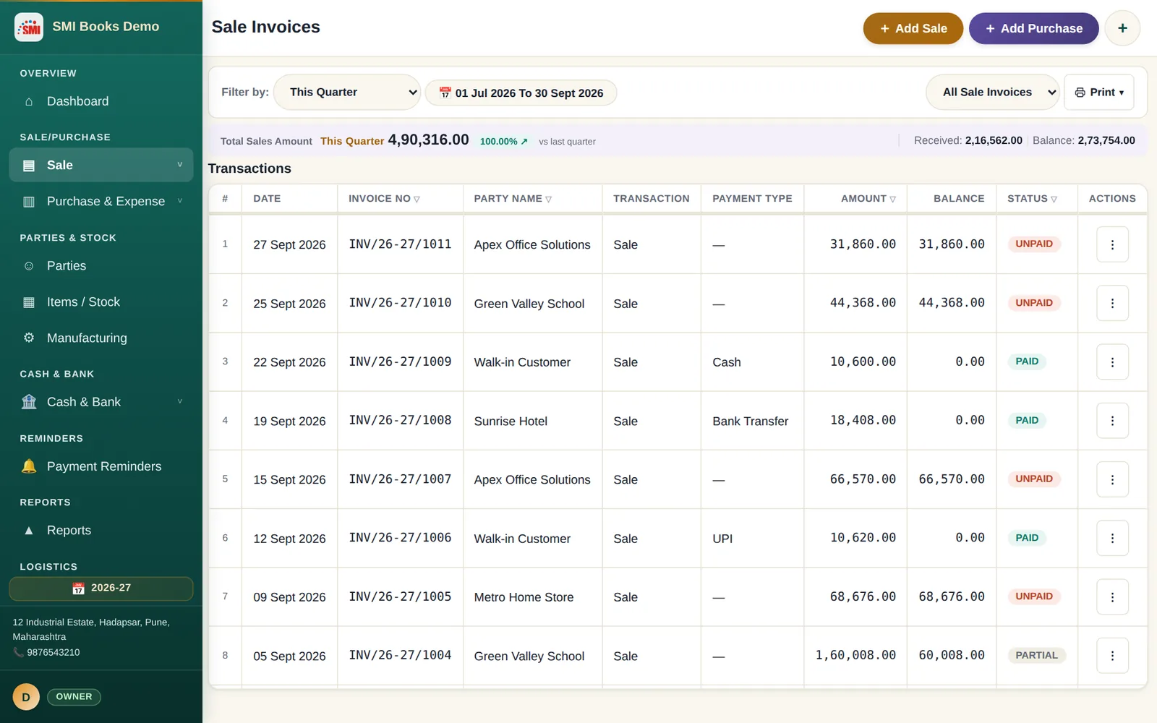
Task: Open Manufacturing in the sidebar
Action: (101, 338)
